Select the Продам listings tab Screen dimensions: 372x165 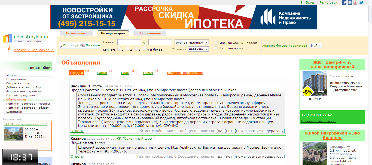pyautogui.click(x=77, y=73)
